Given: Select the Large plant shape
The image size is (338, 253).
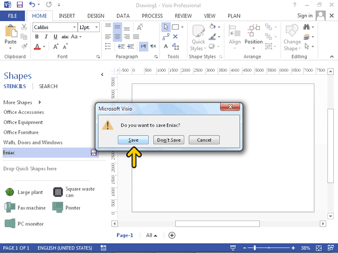Looking at the screenshot, I should click(10, 192).
